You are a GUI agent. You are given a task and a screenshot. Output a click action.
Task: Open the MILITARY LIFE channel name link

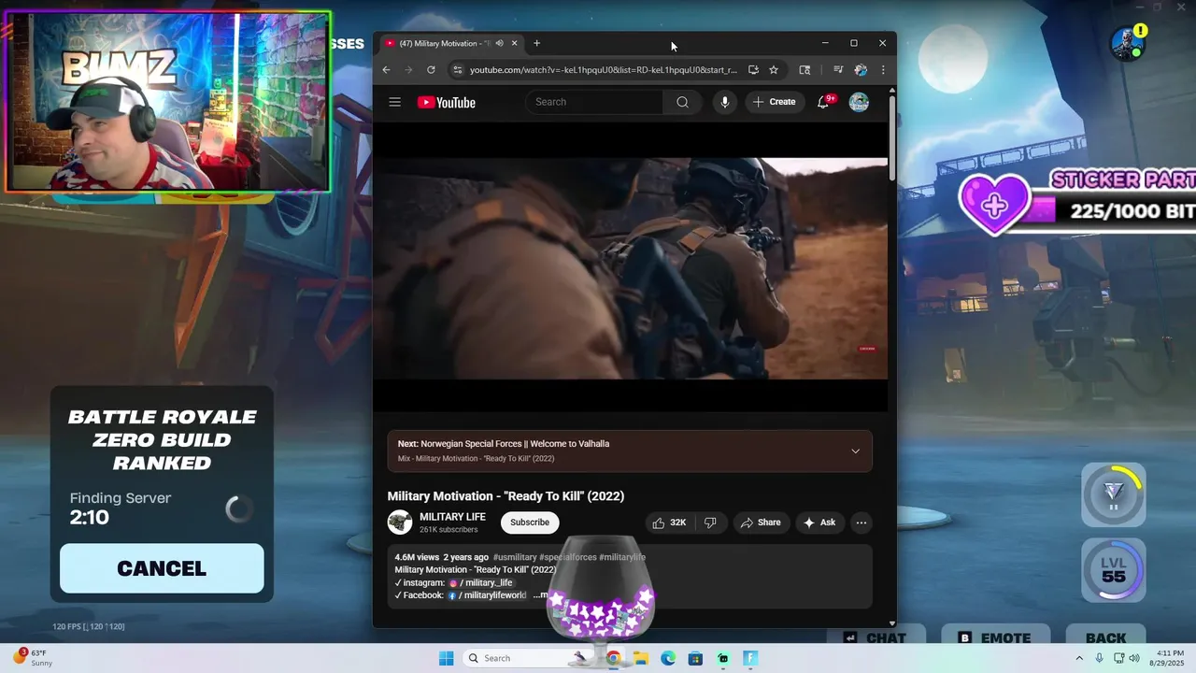point(452,517)
